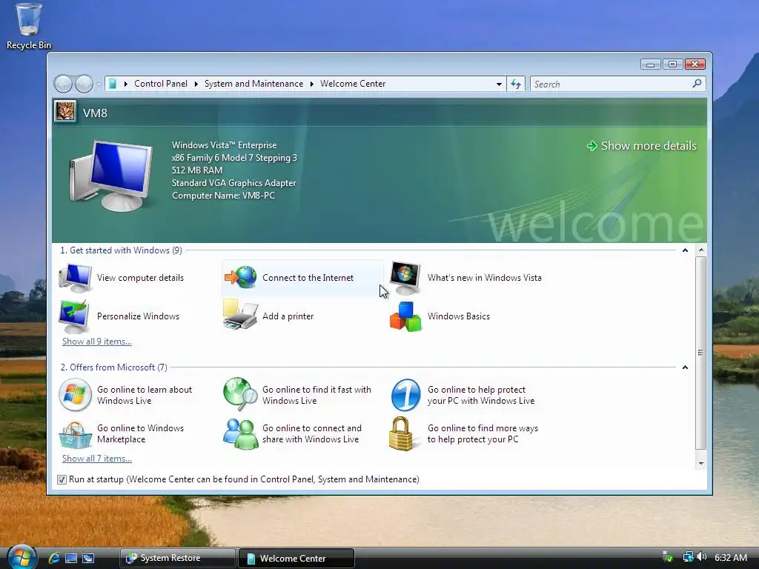
Task: Select the padlock protect your PC icon
Action: 401,433
